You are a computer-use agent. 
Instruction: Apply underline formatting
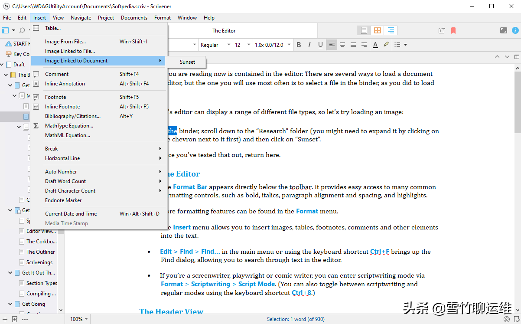pos(320,45)
